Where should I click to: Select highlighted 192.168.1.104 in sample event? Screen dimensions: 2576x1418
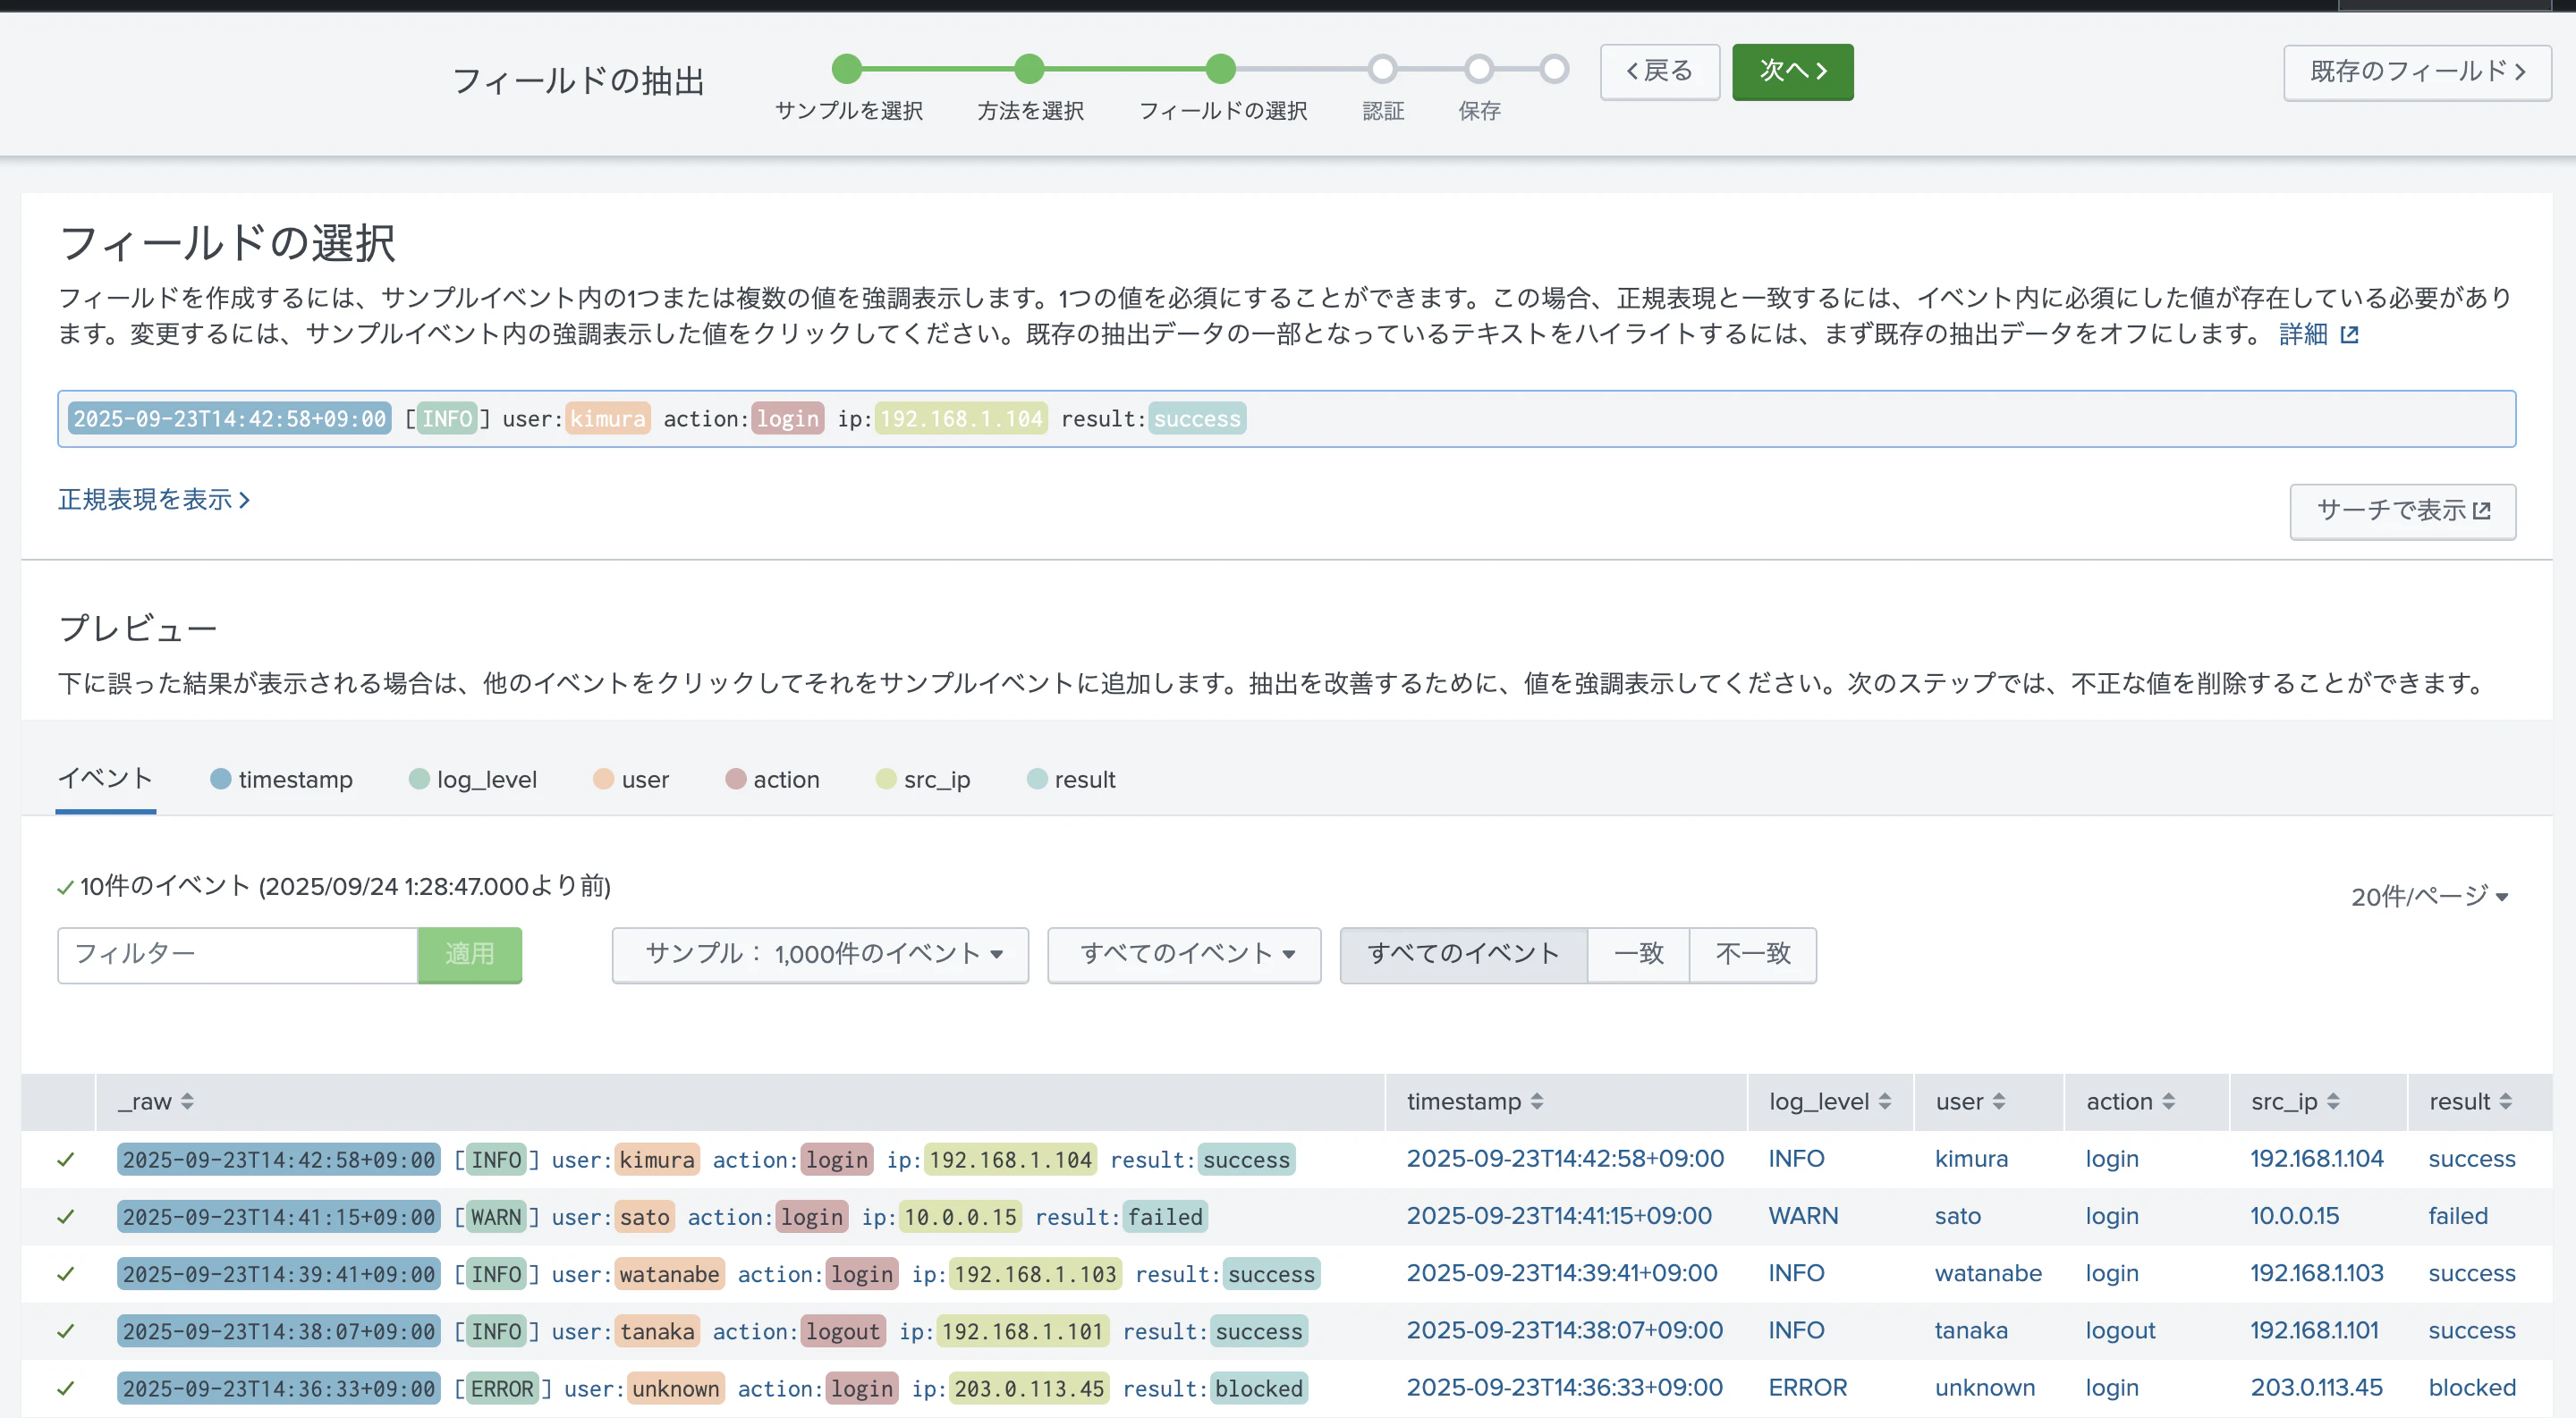[x=961, y=418]
